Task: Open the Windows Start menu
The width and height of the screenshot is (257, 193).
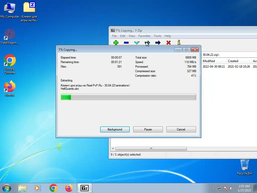Action: (x=7, y=188)
